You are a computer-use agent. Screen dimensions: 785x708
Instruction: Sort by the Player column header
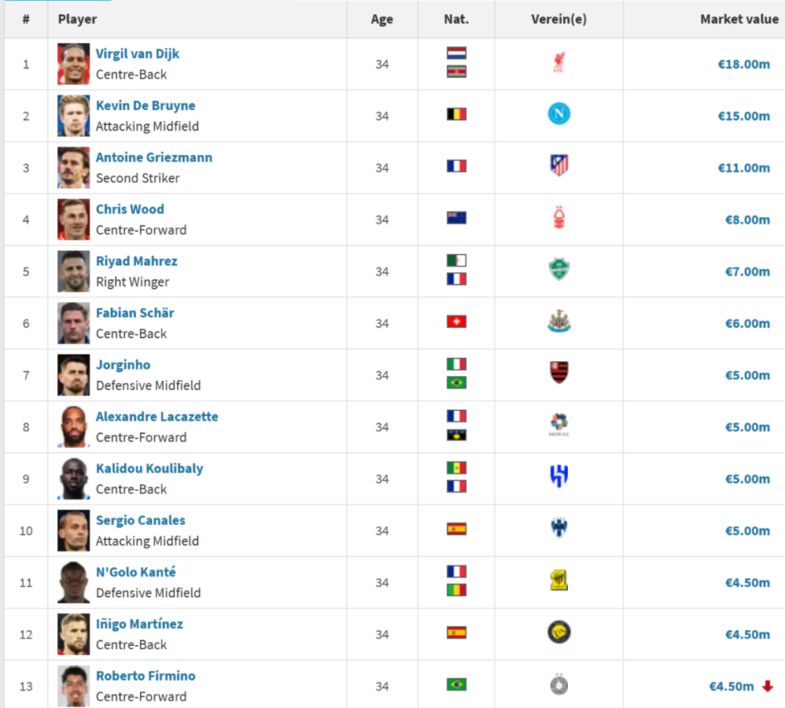pos(77,20)
